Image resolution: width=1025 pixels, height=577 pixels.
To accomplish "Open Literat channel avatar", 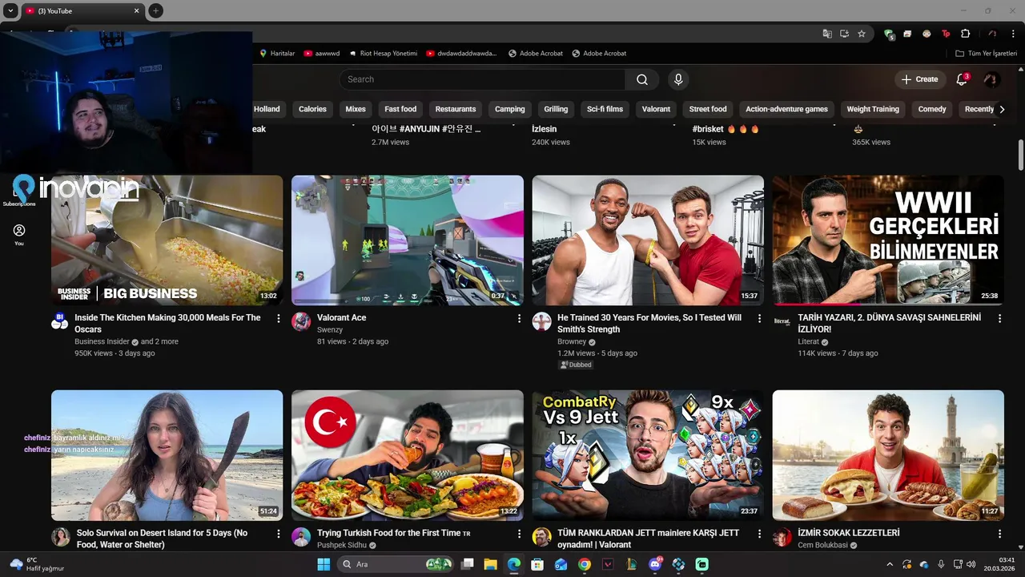I will pos(782,321).
